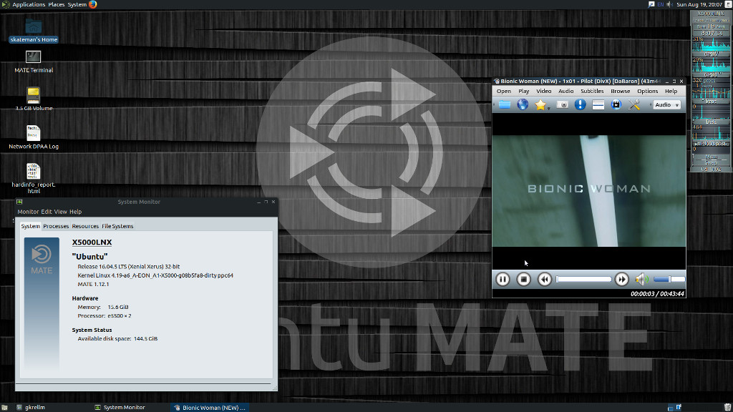Image resolution: width=733 pixels, height=412 pixels.
Task: Click the volume speaker icon in the top panel
Action: coord(670,5)
